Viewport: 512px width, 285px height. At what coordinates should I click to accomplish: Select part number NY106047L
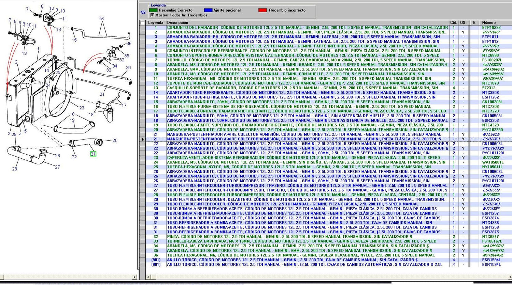click(x=493, y=255)
